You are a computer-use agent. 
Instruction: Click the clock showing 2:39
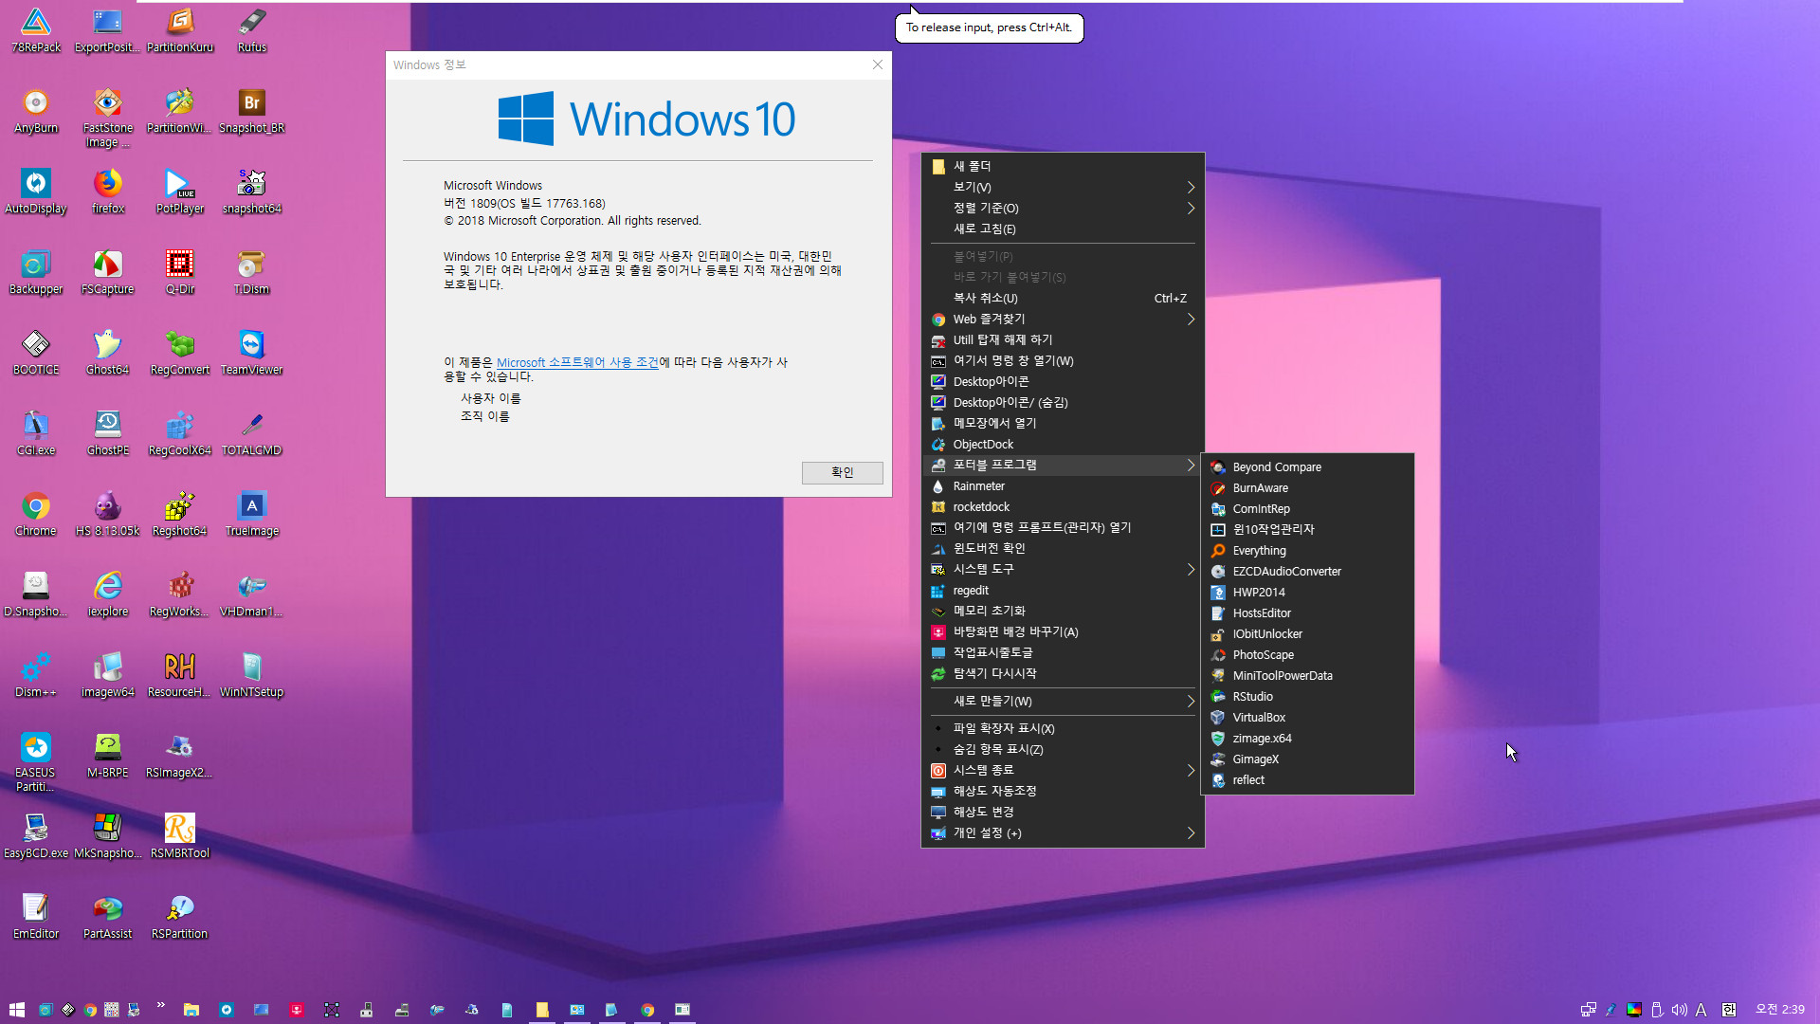pos(1779,1010)
